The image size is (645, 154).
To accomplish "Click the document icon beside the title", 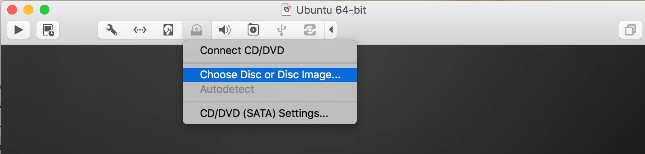I will click(x=286, y=10).
